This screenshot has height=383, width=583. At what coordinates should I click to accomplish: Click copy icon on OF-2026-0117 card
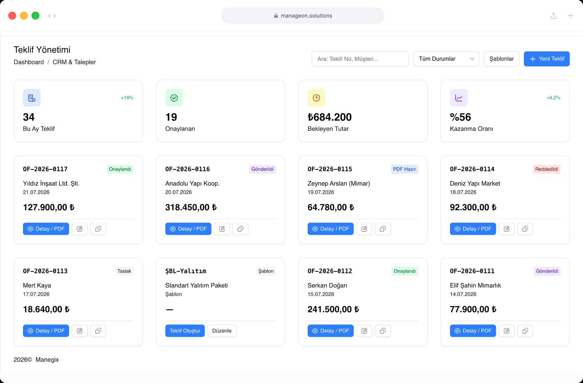pos(98,229)
